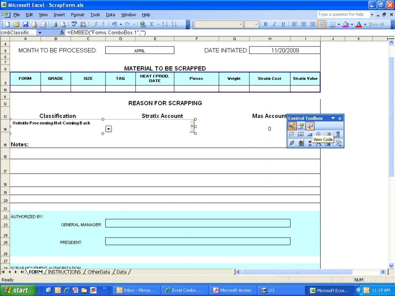
Task: Save the workbook with floppy icon
Action: pyautogui.click(x=25, y=24)
